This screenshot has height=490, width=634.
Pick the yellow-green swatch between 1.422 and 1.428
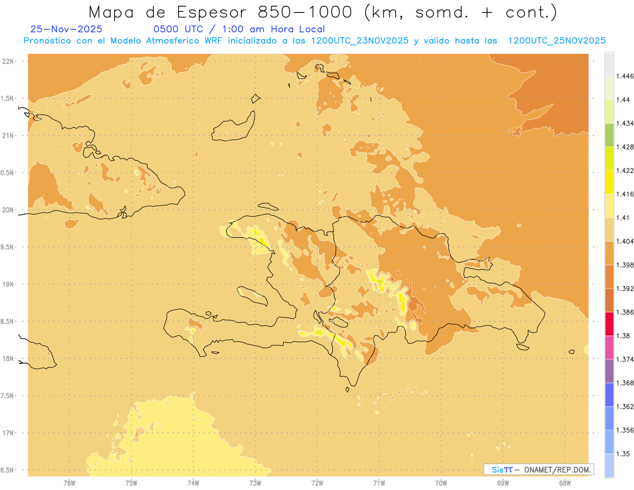[609, 158]
